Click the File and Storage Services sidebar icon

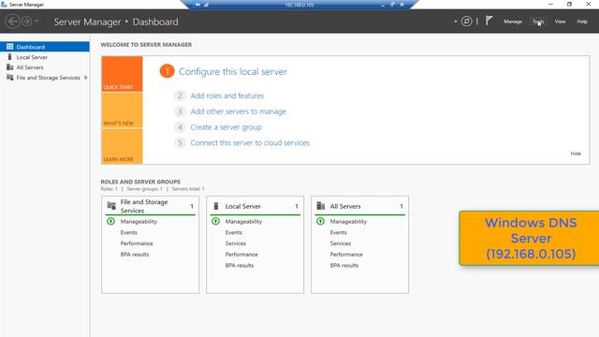(10, 78)
